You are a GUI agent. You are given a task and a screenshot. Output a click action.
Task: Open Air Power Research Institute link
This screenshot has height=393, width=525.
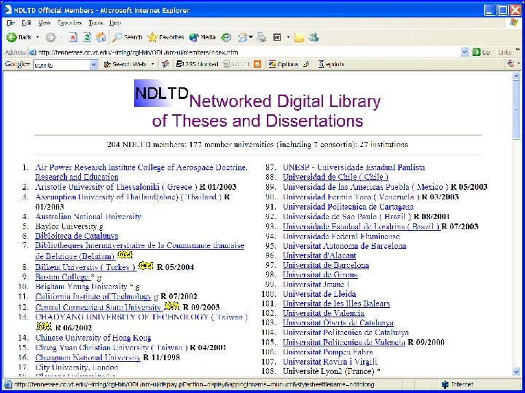tap(141, 172)
